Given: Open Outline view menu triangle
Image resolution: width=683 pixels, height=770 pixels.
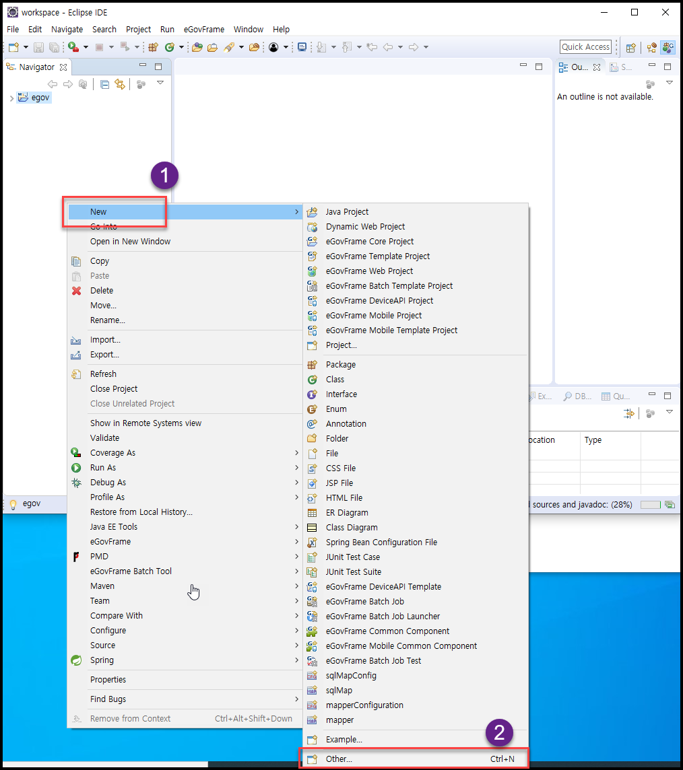Looking at the screenshot, I should [x=670, y=83].
